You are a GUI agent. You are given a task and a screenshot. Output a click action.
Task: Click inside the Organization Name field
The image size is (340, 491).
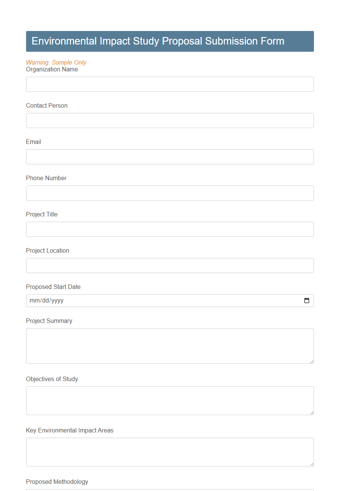point(151,84)
